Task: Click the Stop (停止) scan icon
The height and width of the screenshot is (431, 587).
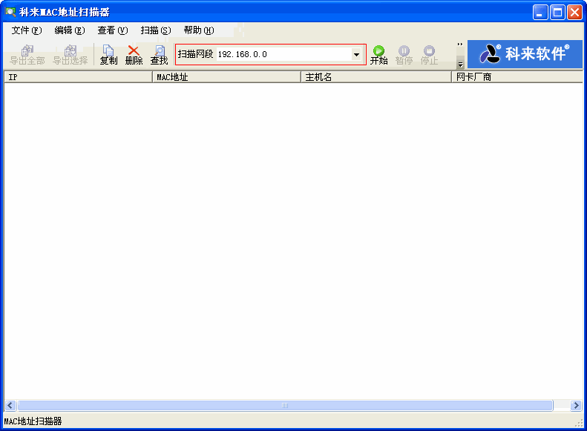Action: click(x=429, y=55)
